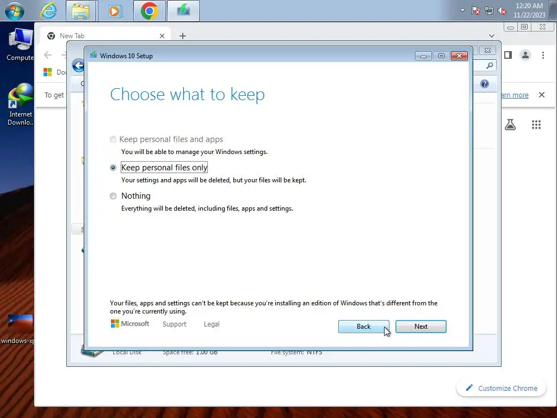Open the windows-xp desktop image file
Screen dimensions: 557x418
(18, 329)
